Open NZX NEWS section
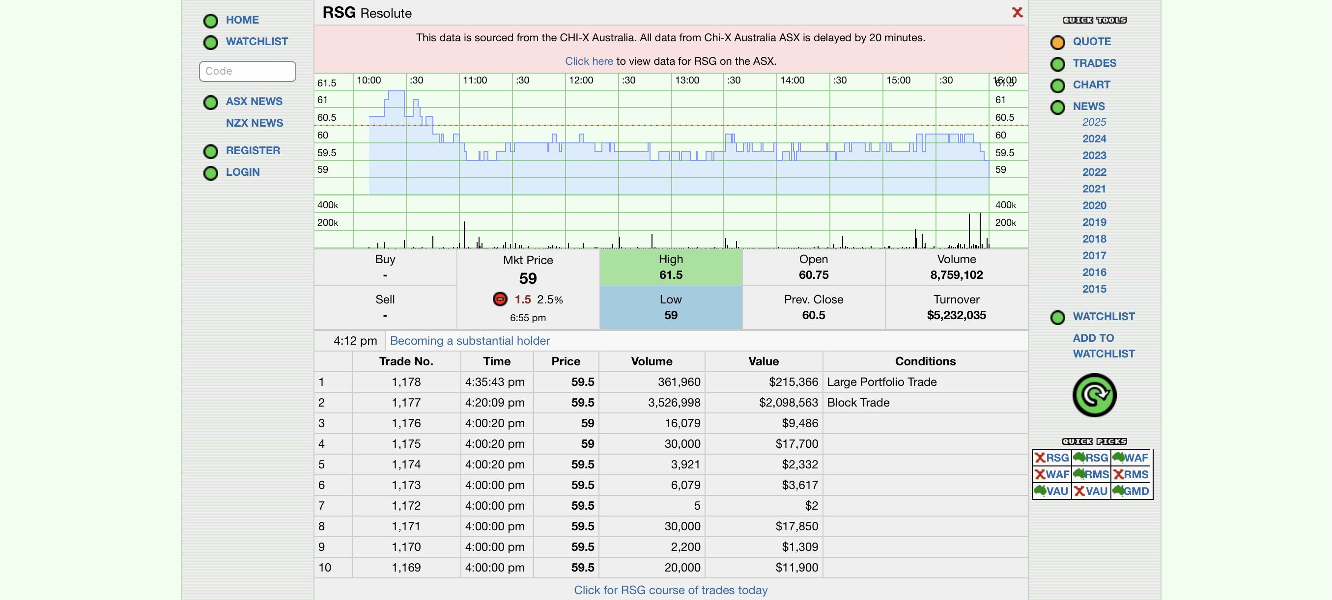The height and width of the screenshot is (600, 1332). [255, 123]
